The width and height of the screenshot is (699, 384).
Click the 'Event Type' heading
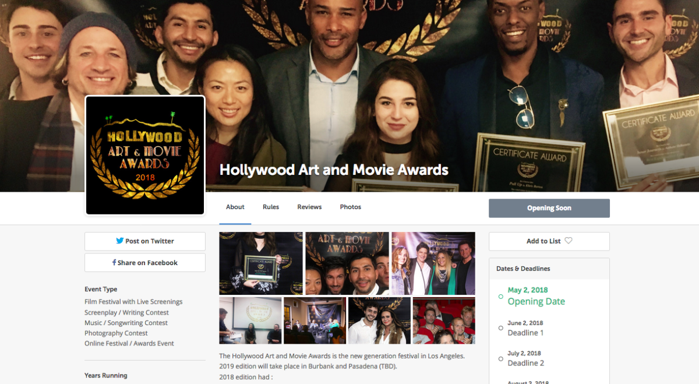pyautogui.click(x=101, y=289)
